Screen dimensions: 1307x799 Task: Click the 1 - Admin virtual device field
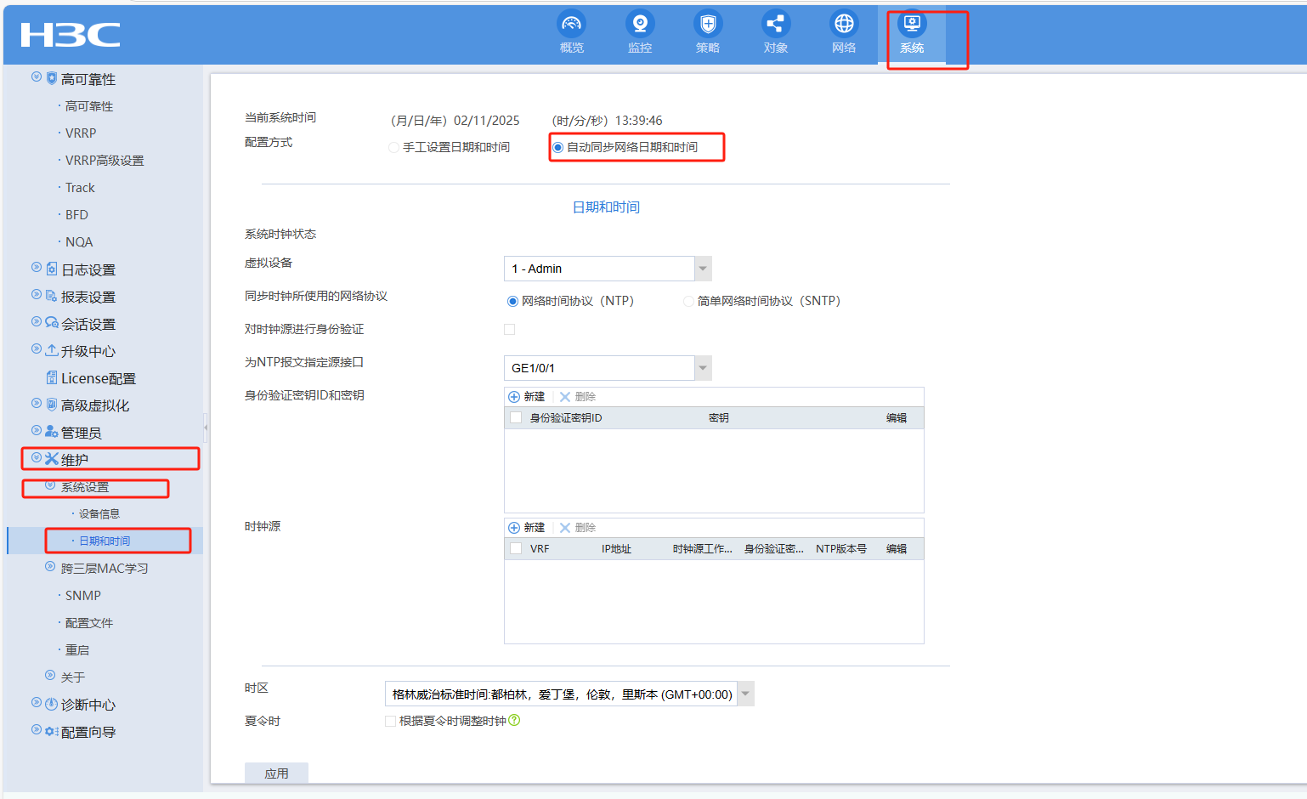(599, 269)
